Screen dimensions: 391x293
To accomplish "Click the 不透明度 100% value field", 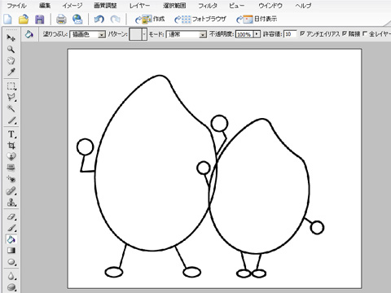I will pos(244,34).
